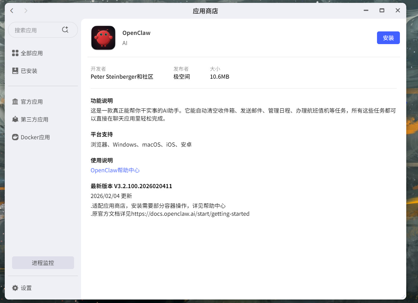The width and height of the screenshot is (418, 303).
Task: Click the 已安装 download icon
Action: click(x=15, y=71)
